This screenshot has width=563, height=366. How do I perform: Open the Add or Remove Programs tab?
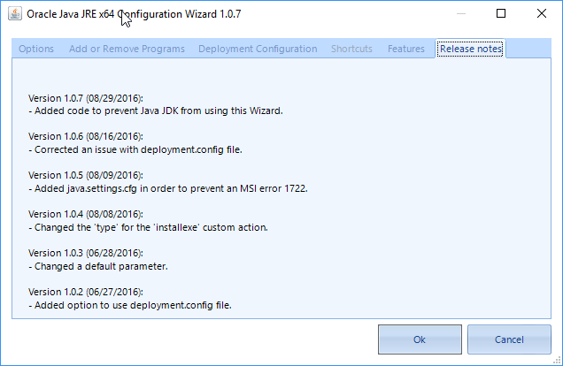pyautogui.click(x=127, y=49)
